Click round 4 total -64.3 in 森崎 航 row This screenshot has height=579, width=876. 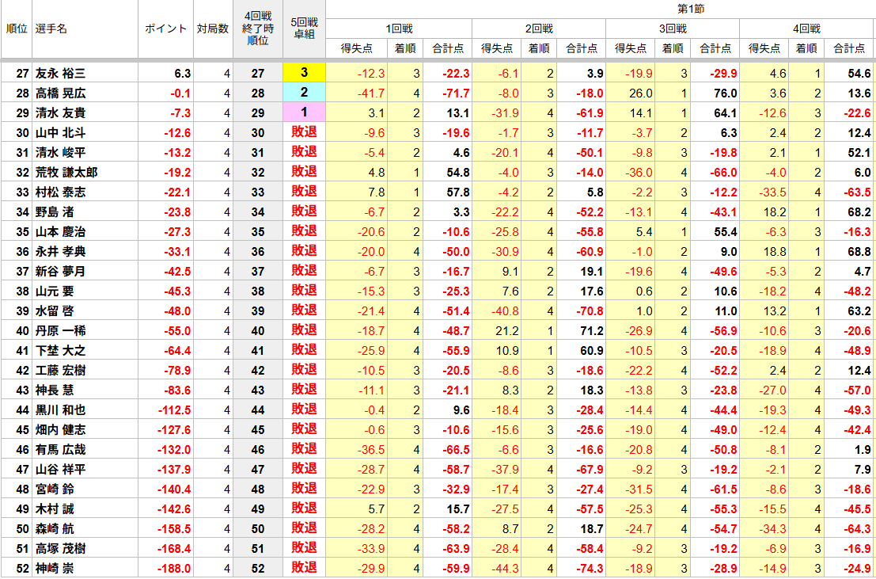[x=858, y=529]
